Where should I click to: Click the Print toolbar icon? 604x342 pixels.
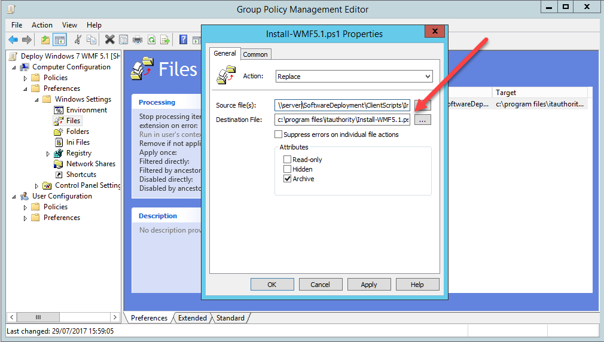coord(138,39)
